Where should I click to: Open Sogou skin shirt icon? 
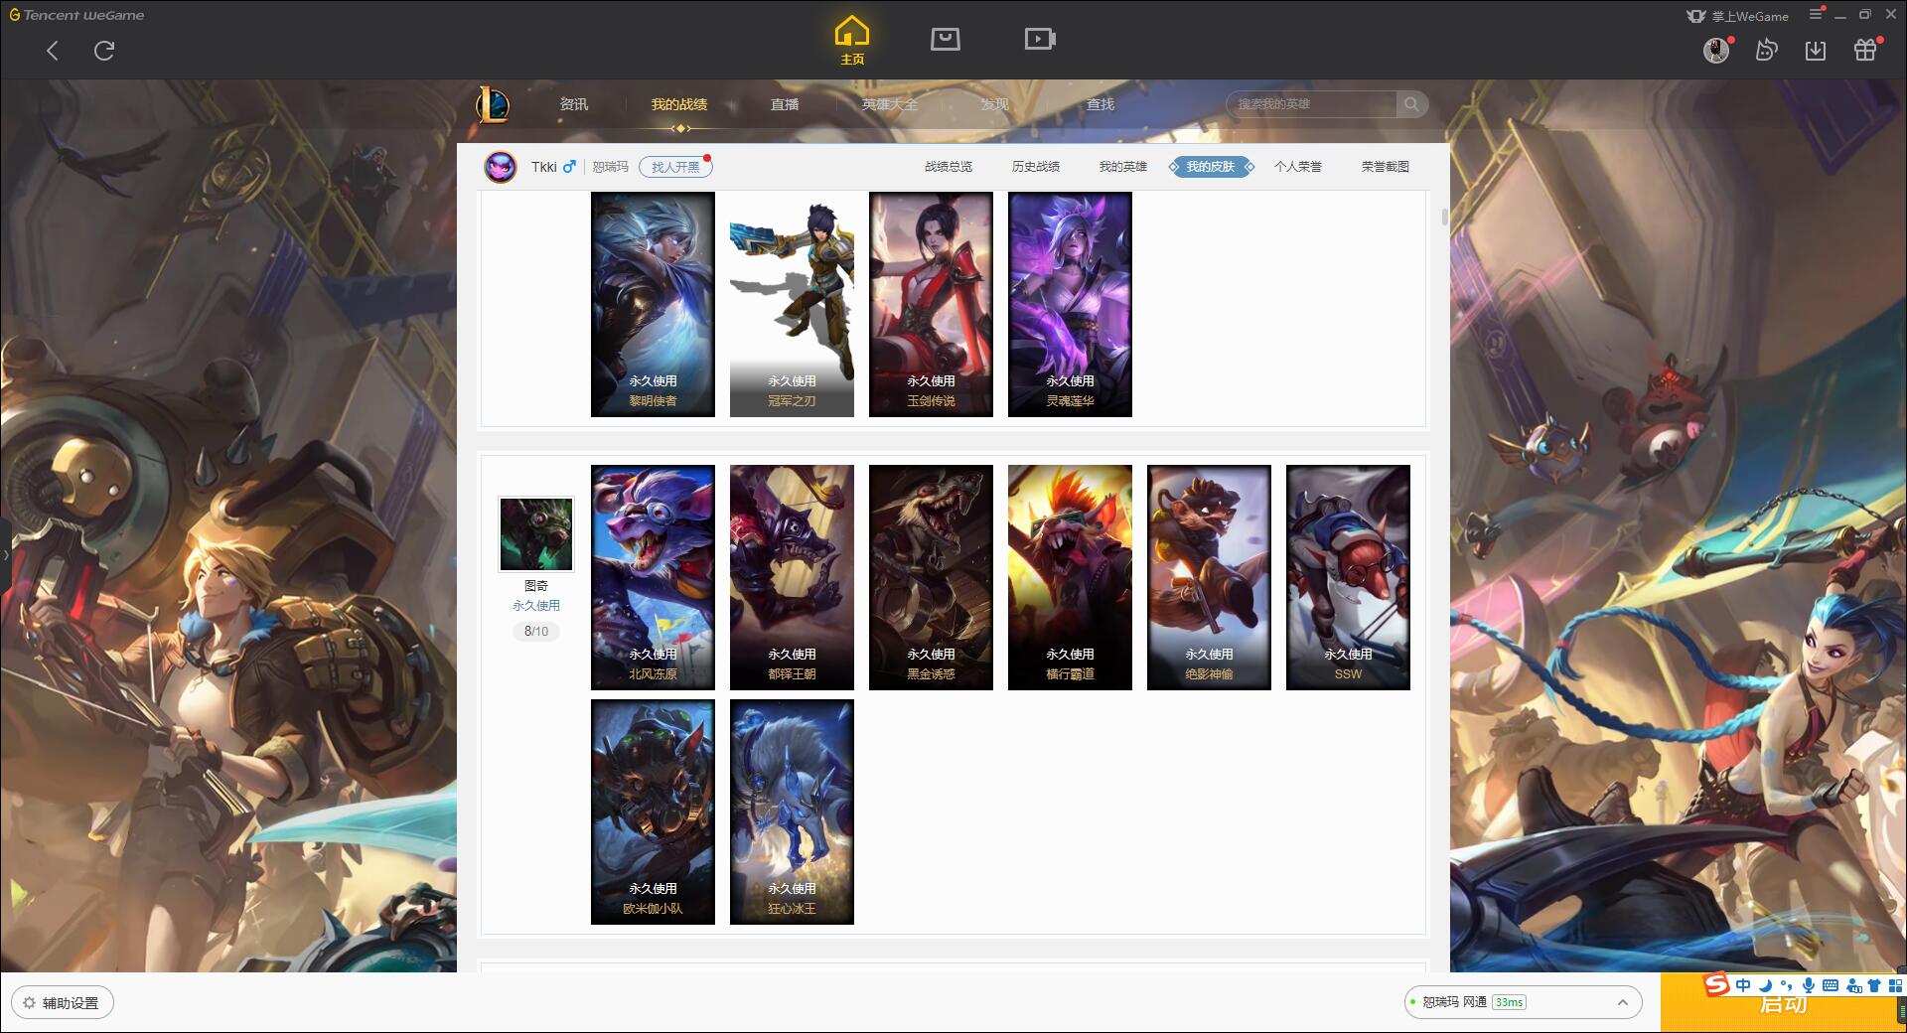point(1874,985)
